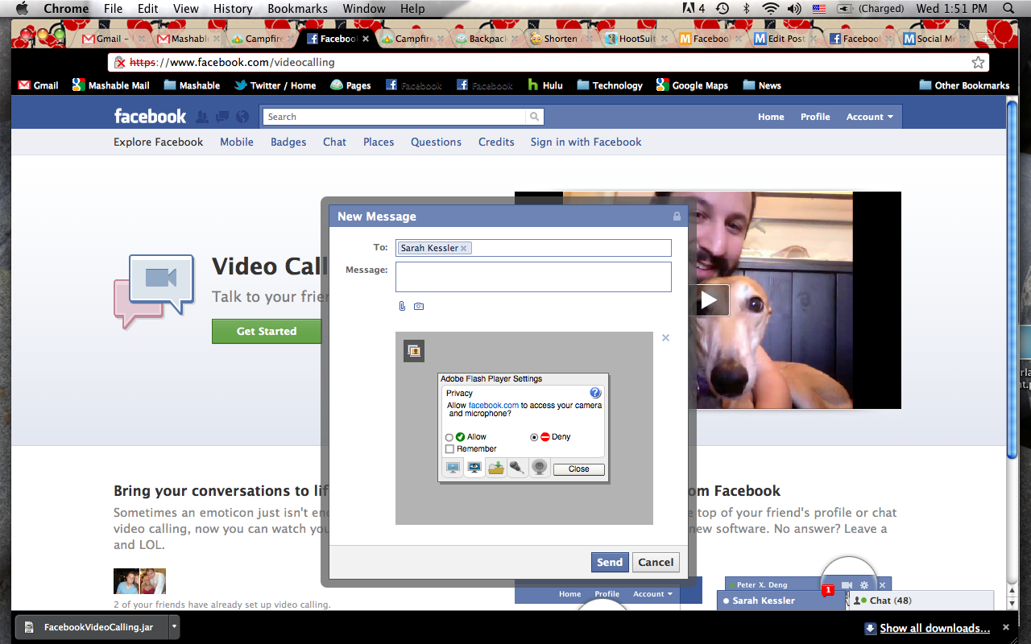Open chat options gear in Peter X. Deng window
1031x644 pixels.
point(863,584)
